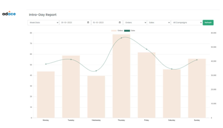Open calendar picker for 01-10-2023 start date
The image size is (223, 128).
click(x=88, y=23)
